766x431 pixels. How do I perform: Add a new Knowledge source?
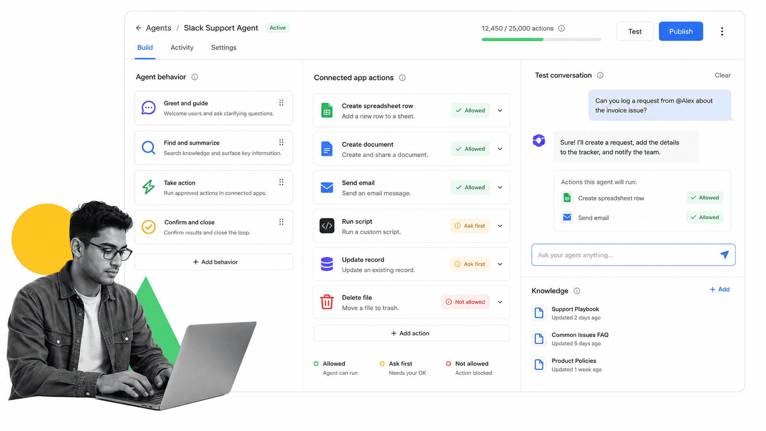coord(720,289)
